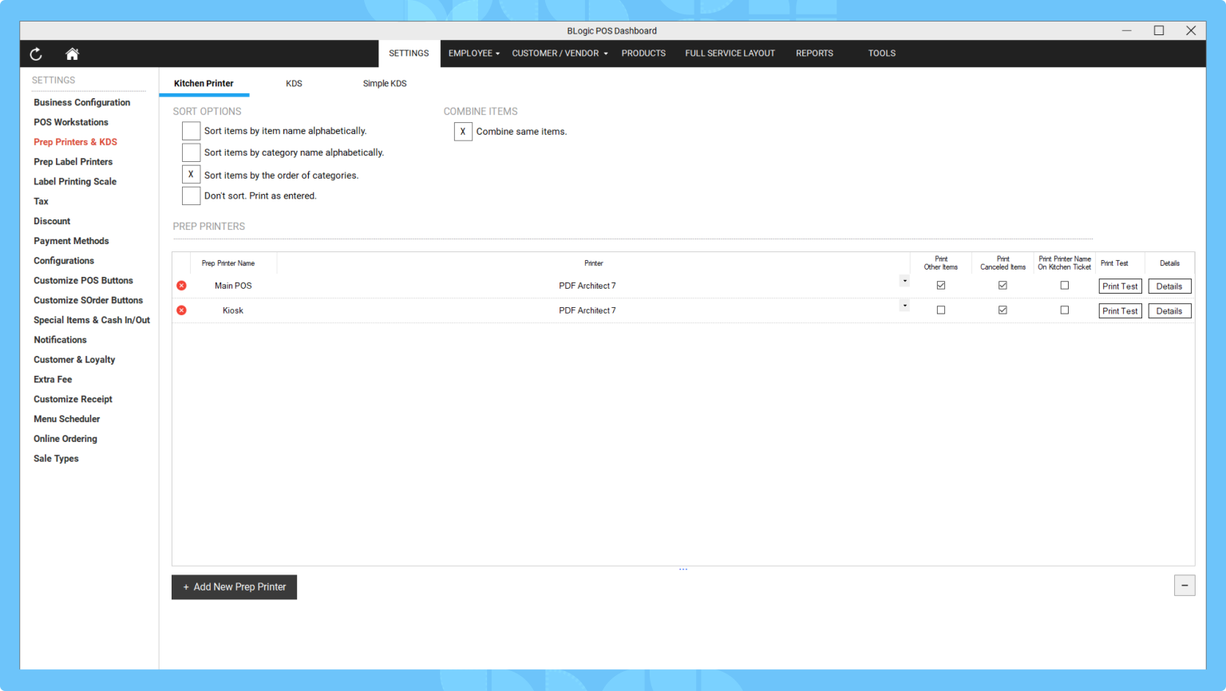Open Details for Main POS printer

point(1169,286)
